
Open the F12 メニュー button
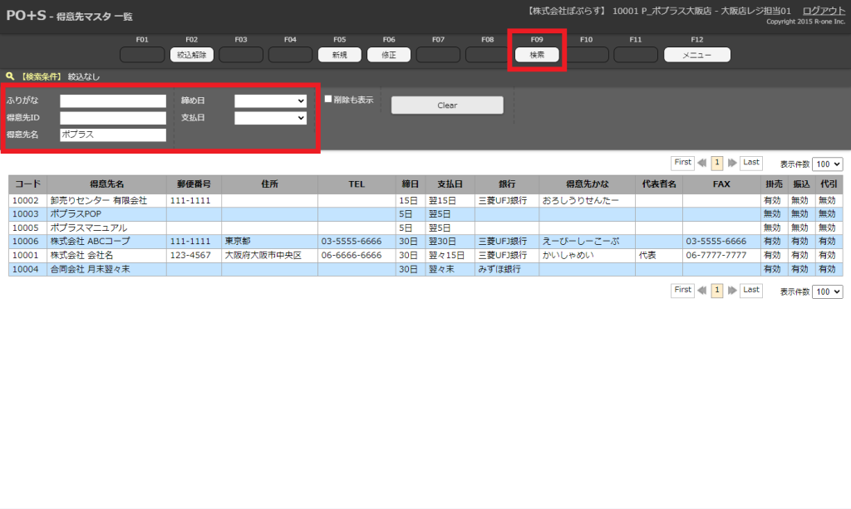696,55
